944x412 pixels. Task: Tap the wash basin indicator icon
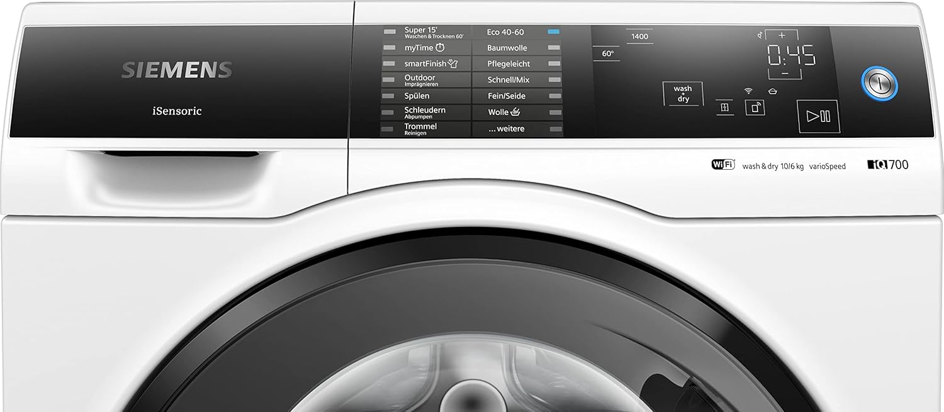click(772, 91)
